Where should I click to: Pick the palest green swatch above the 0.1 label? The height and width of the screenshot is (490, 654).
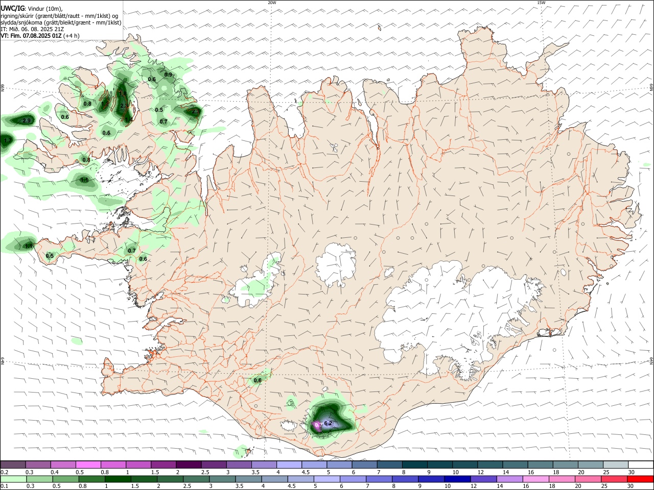pos(13,479)
